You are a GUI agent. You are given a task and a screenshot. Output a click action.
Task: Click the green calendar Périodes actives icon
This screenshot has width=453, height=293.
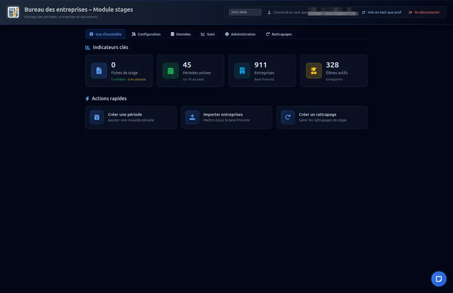tap(171, 71)
